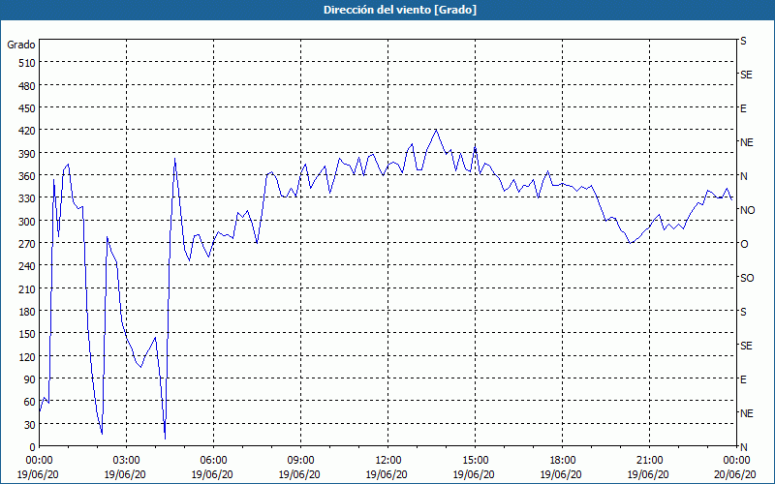This screenshot has height=484, width=775.
Task: Select the 330 y-axis value
Action: (27, 198)
